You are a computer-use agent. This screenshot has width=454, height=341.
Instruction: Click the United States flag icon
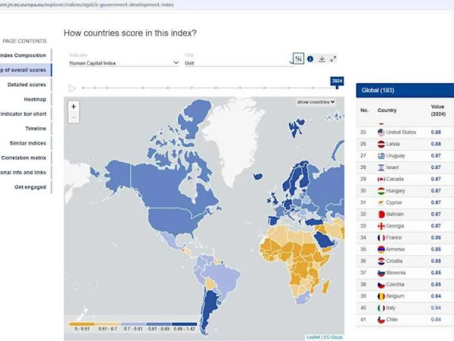tap(381, 132)
